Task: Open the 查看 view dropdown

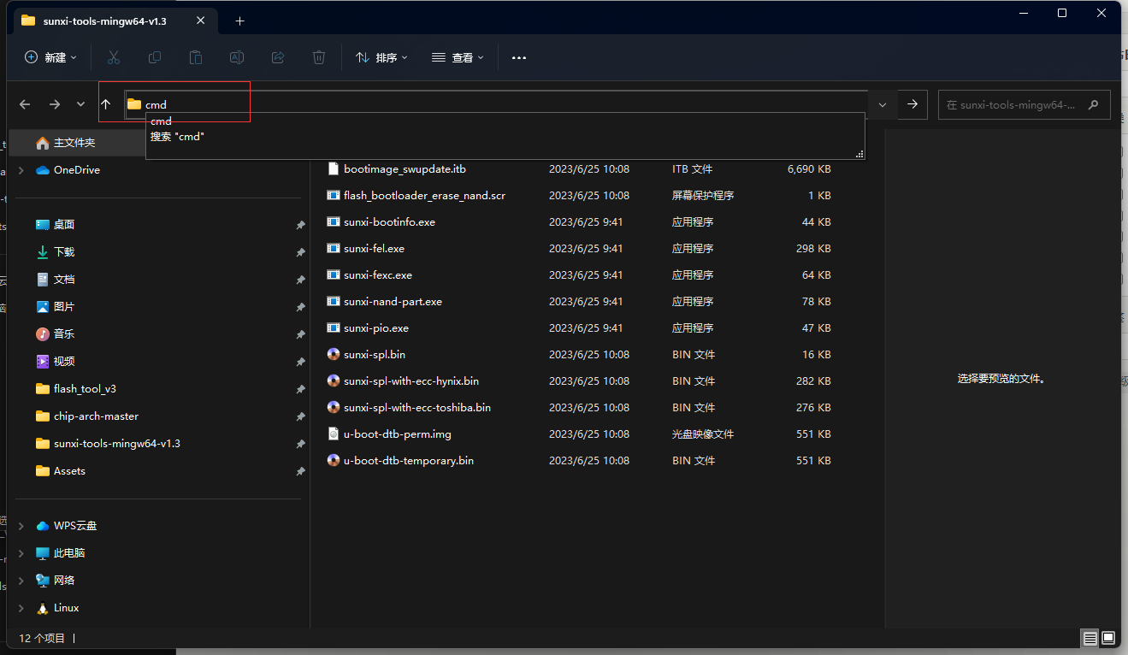Action: (458, 57)
